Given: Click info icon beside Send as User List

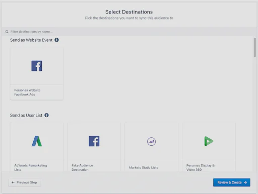Looking at the screenshot, I should point(46,115).
